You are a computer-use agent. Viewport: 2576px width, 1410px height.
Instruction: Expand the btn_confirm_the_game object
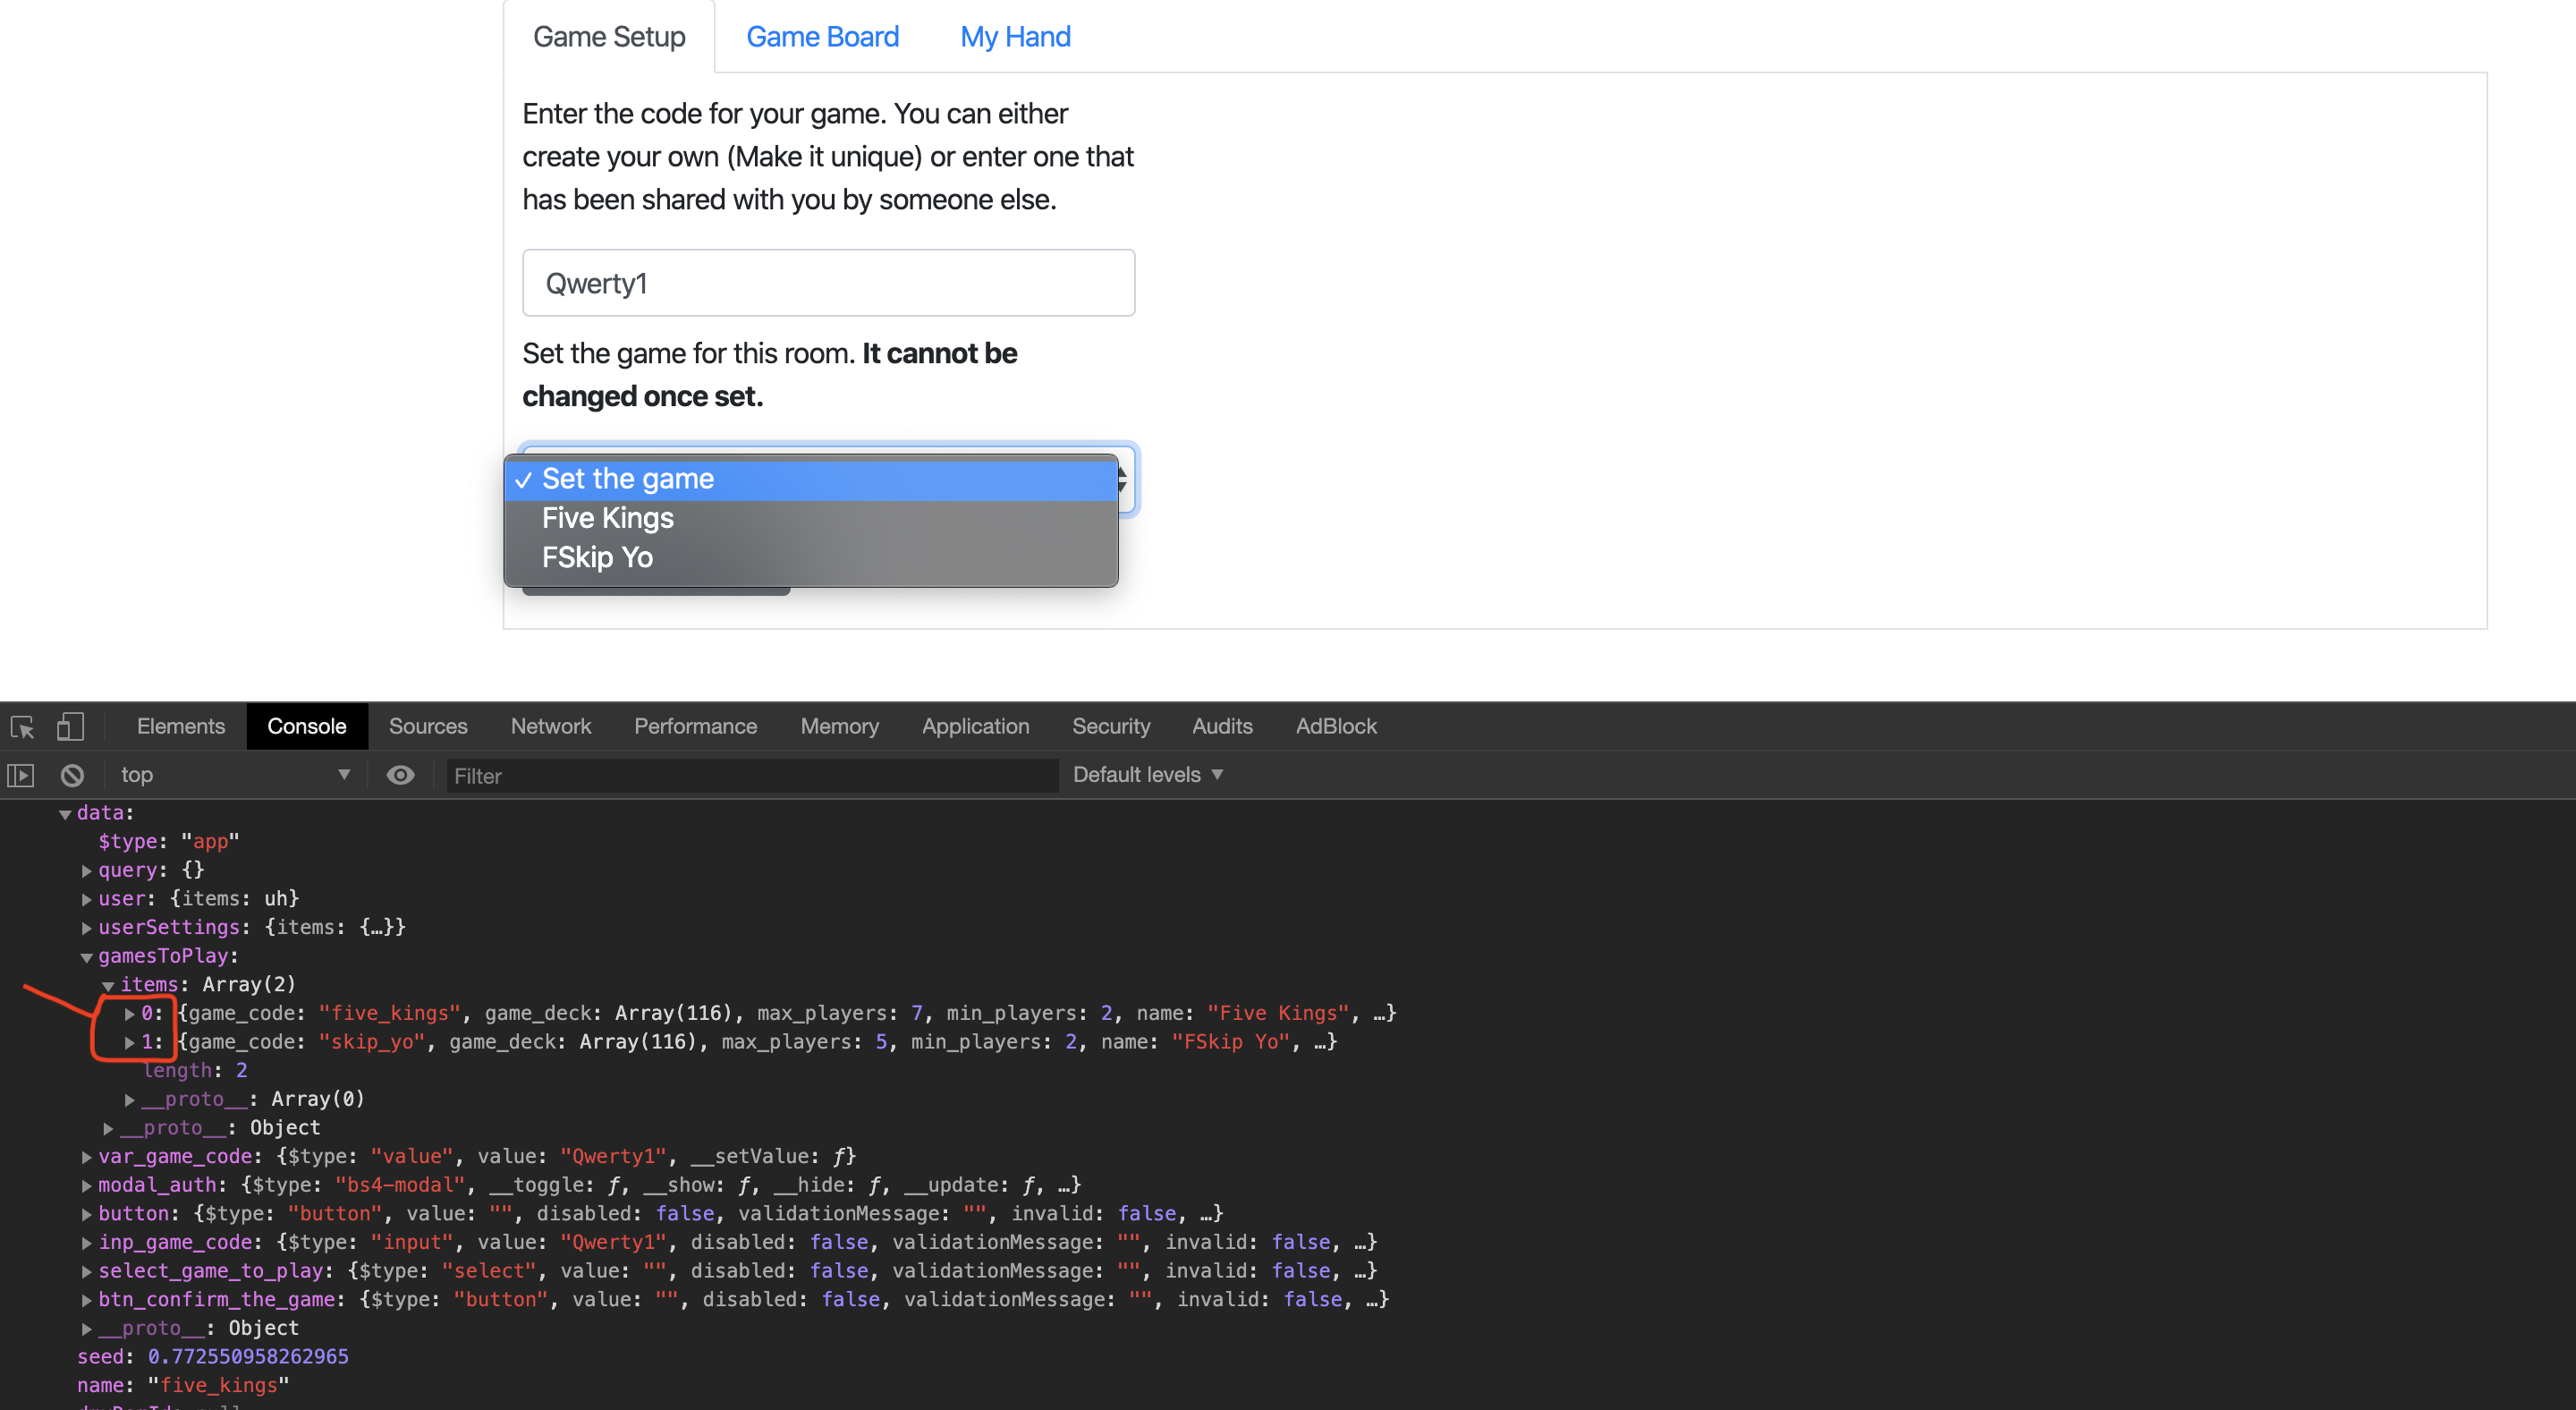click(87, 1300)
